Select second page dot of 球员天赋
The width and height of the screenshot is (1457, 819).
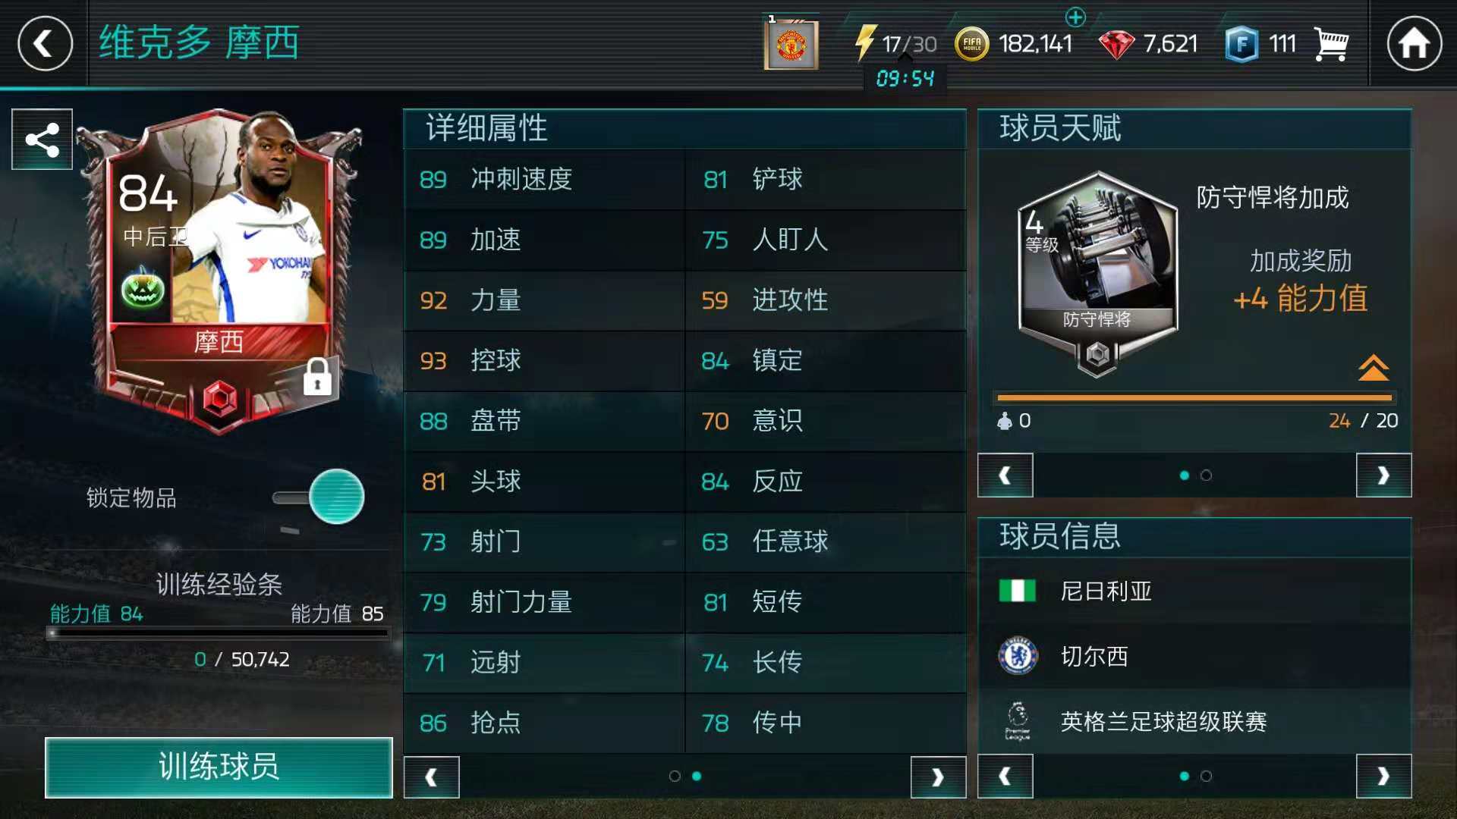point(1206,475)
